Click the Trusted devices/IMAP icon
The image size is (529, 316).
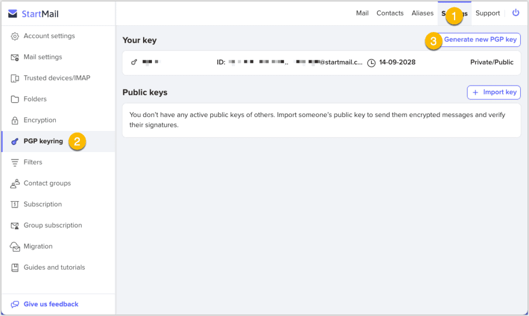[14, 78]
